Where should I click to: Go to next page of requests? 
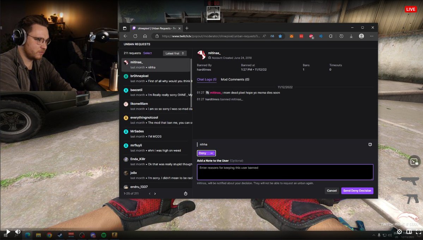coord(155,193)
